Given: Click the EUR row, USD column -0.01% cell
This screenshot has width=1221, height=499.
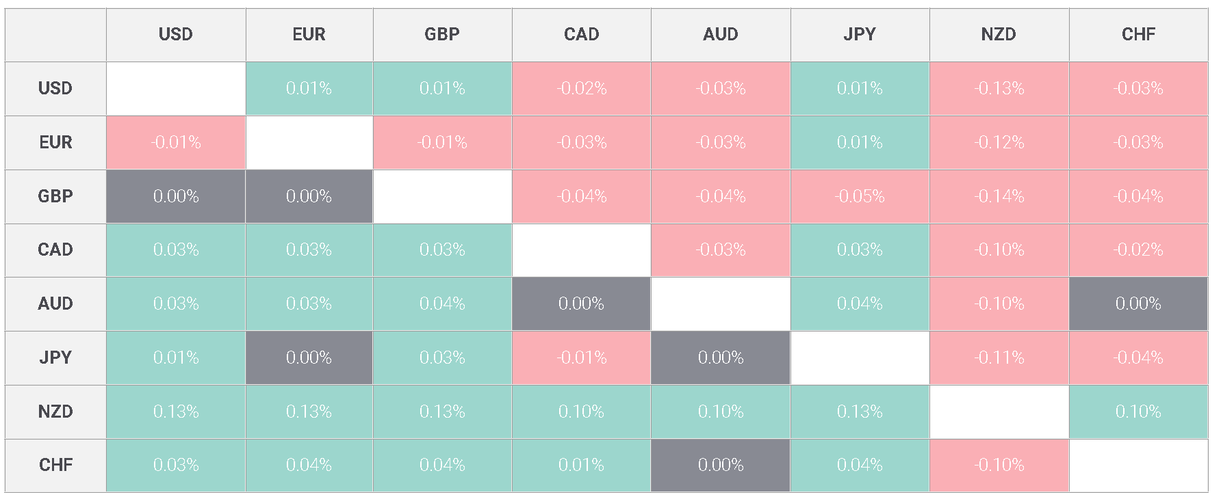Looking at the screenshot, I should point(176,142).
